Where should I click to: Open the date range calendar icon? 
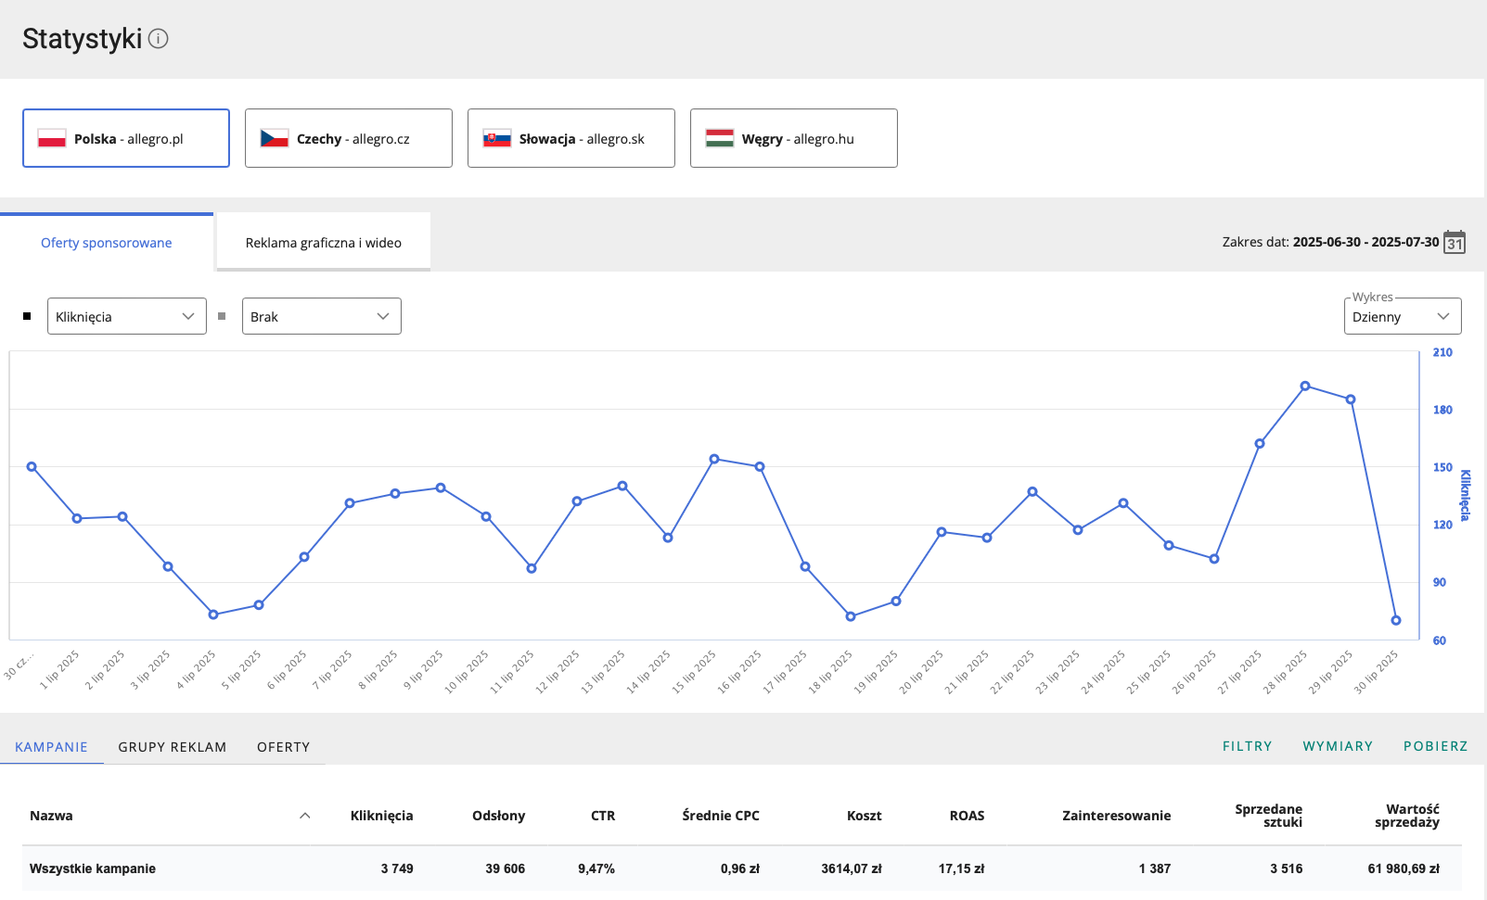tap(1455, 242)
